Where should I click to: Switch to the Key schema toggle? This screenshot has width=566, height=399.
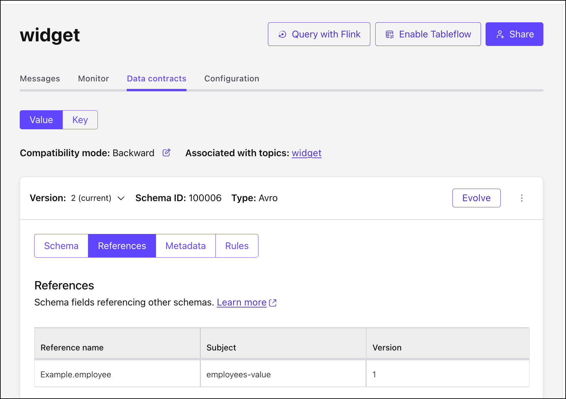point(80,120)
